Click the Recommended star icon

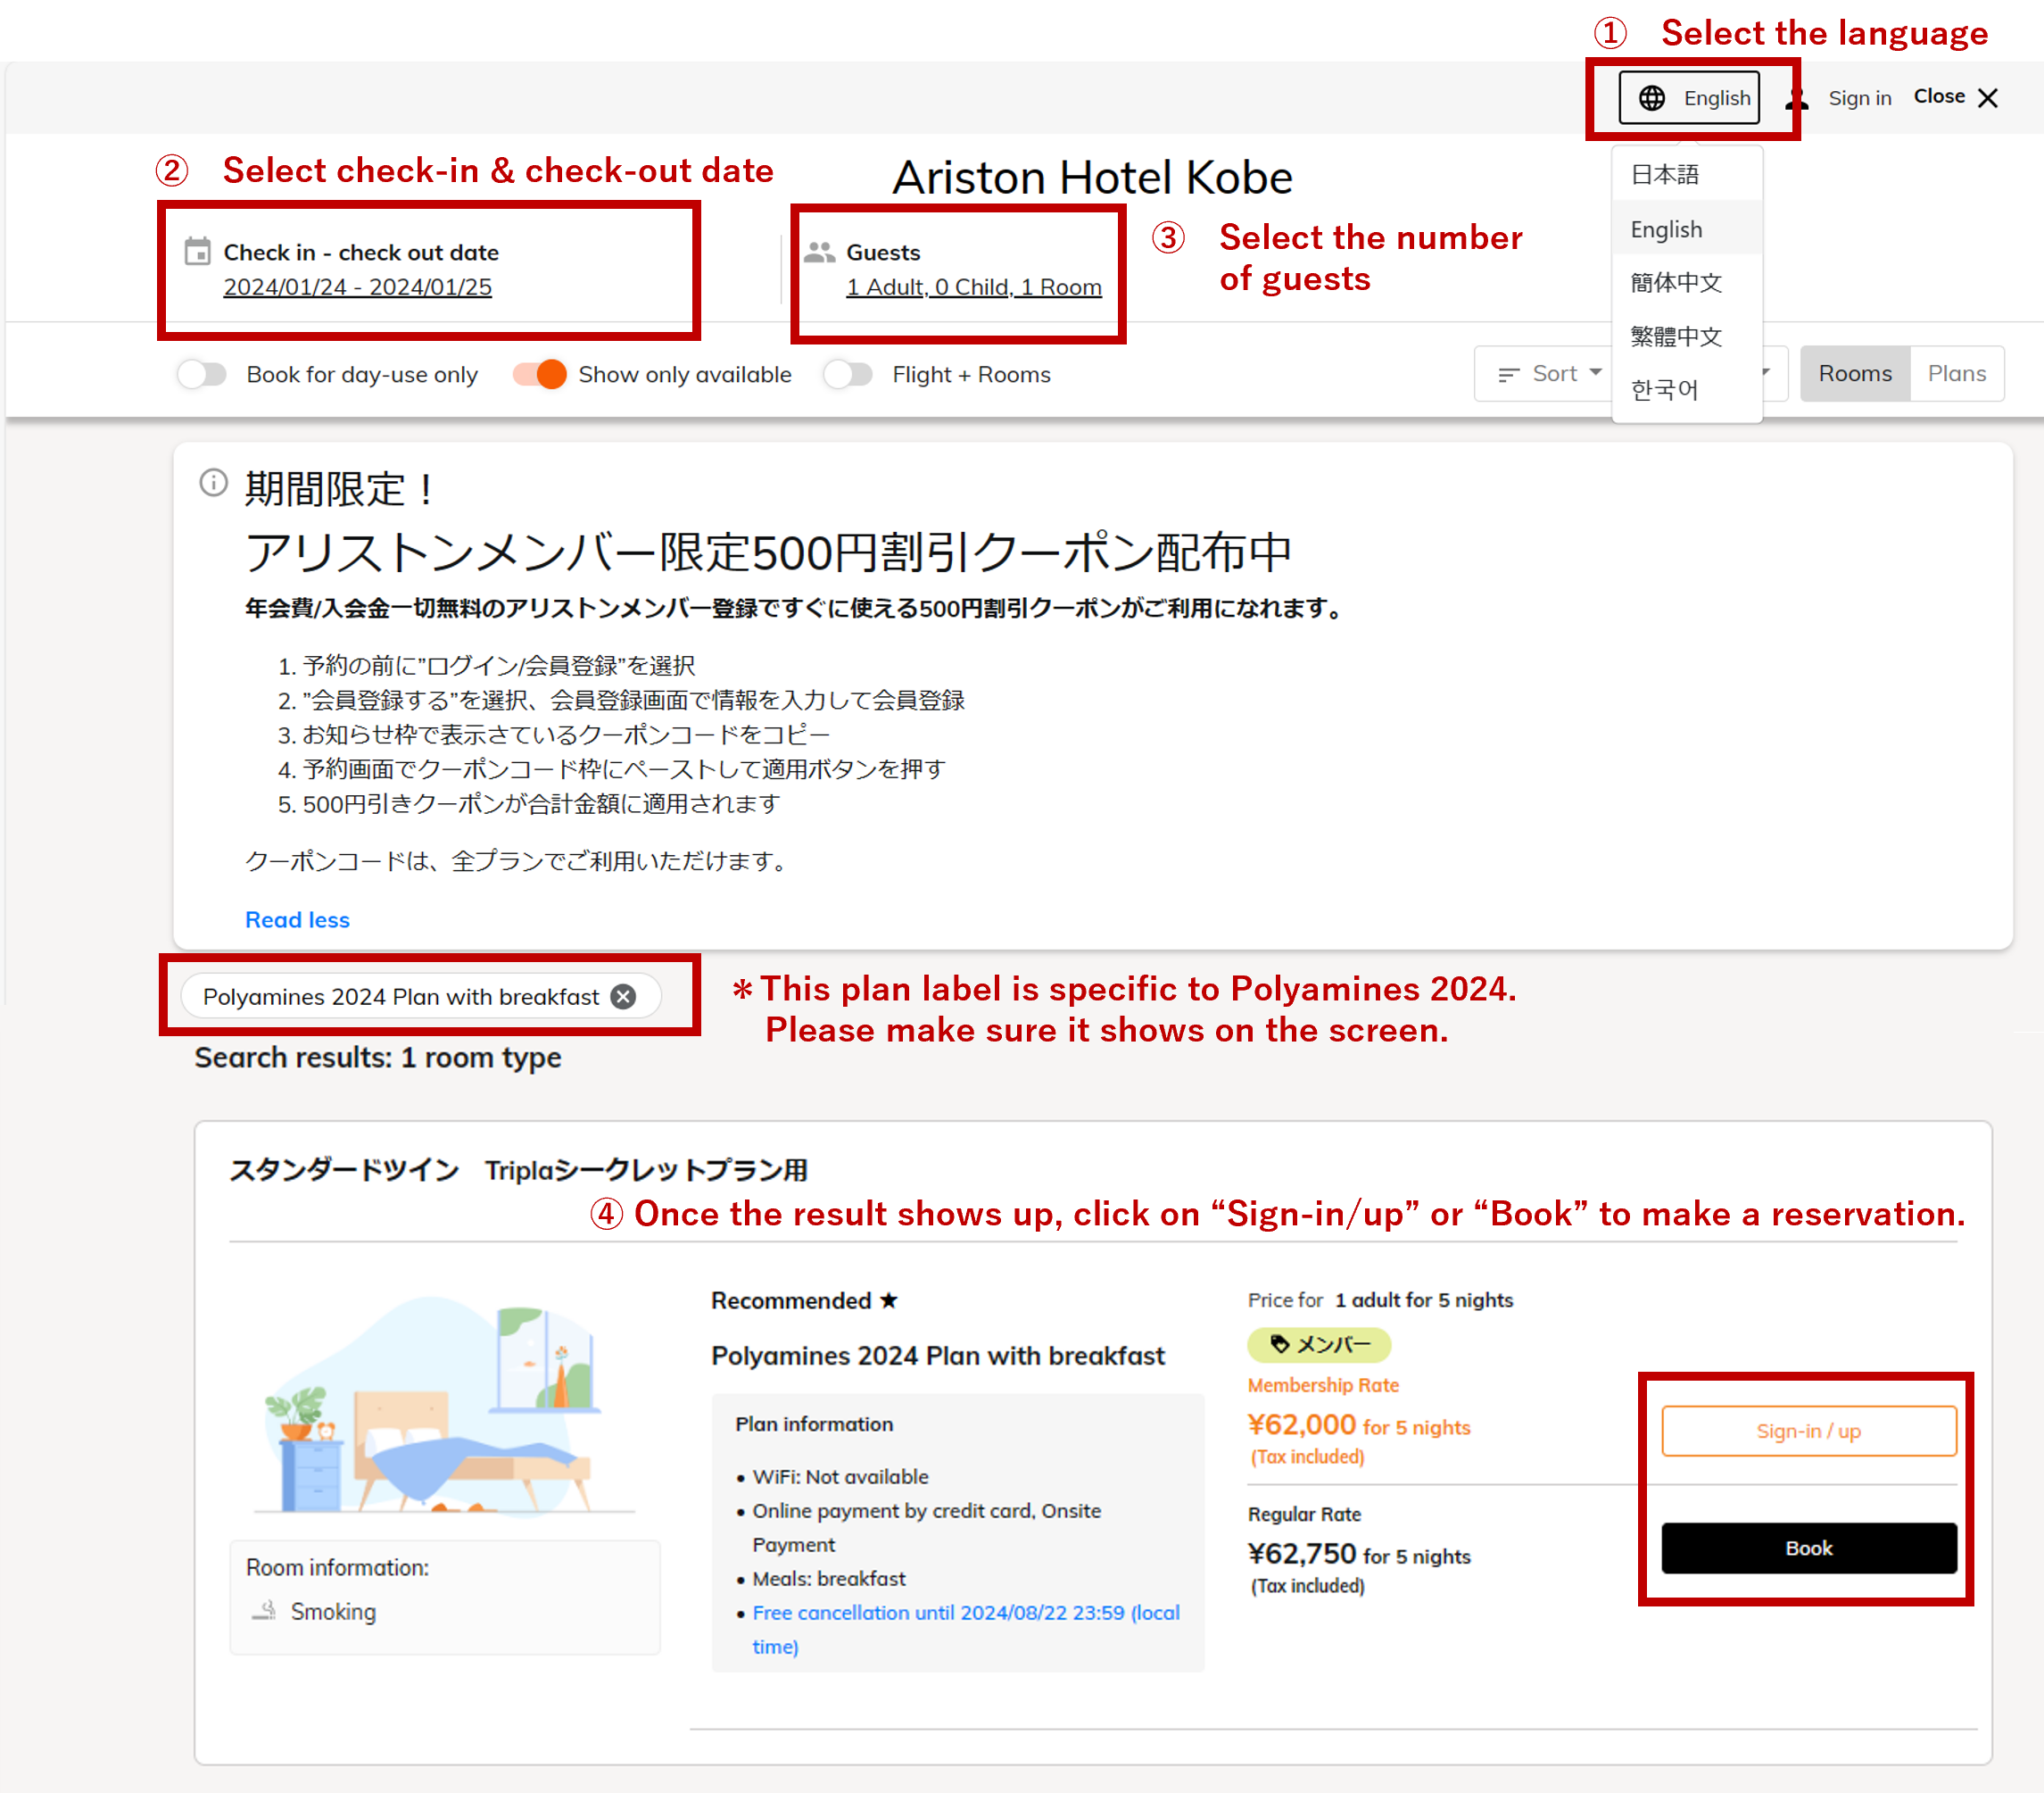888,1299
